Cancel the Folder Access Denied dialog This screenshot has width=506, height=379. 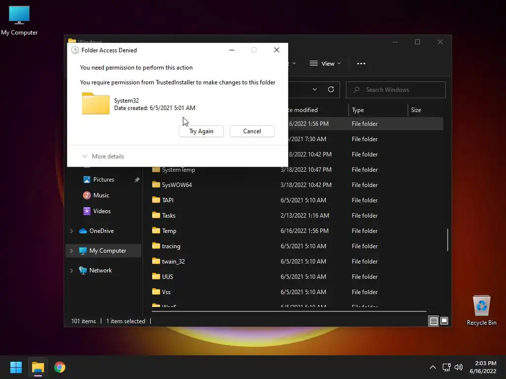pyautogui.click(x=252, y=131)
